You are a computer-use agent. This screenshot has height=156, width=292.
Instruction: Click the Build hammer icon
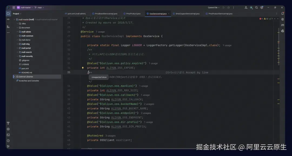(8, 123)
